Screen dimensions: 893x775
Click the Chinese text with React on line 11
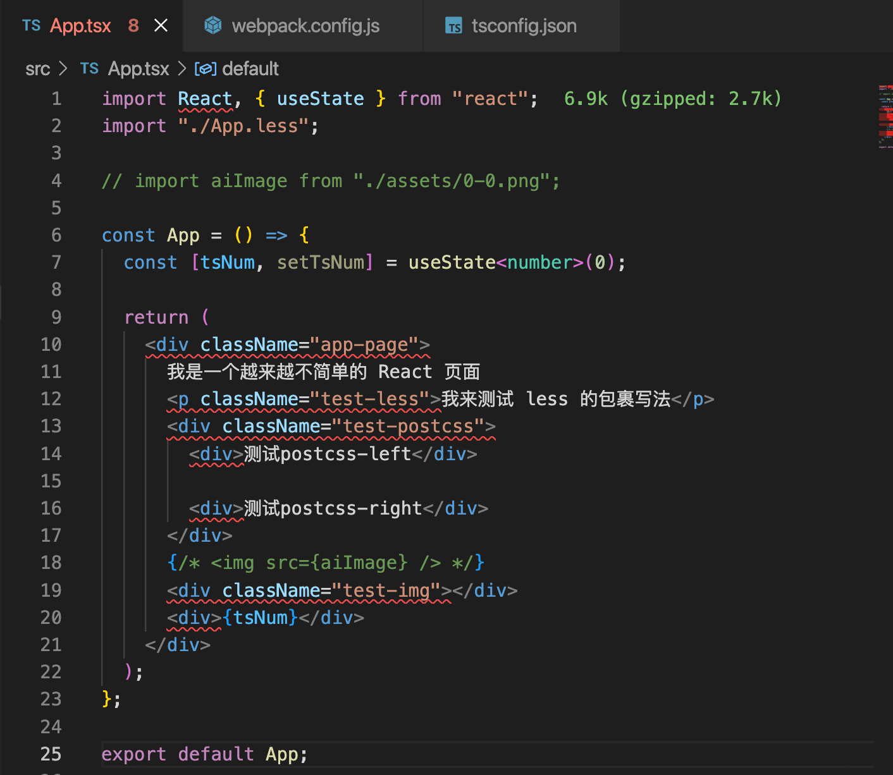[323, 372]
